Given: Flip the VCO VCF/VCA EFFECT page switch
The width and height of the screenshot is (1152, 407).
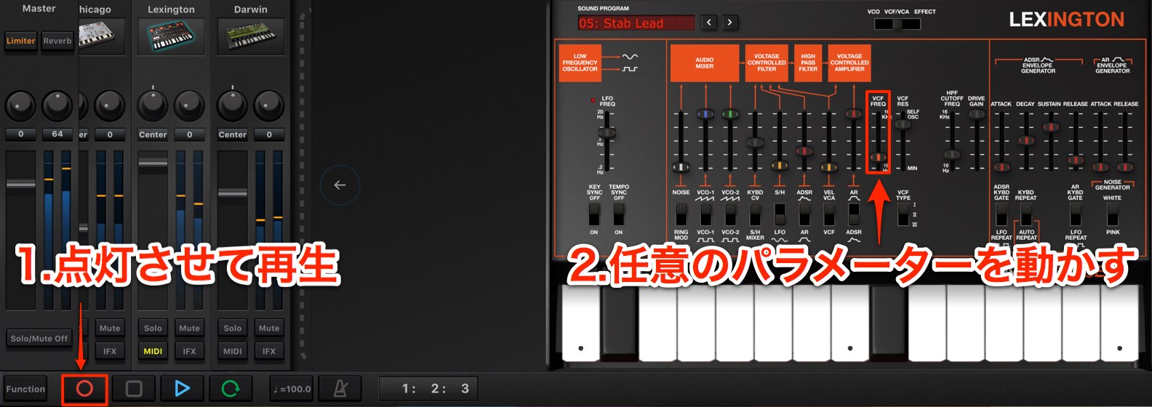Looking at the screenshot, I should tap(897, 24).
